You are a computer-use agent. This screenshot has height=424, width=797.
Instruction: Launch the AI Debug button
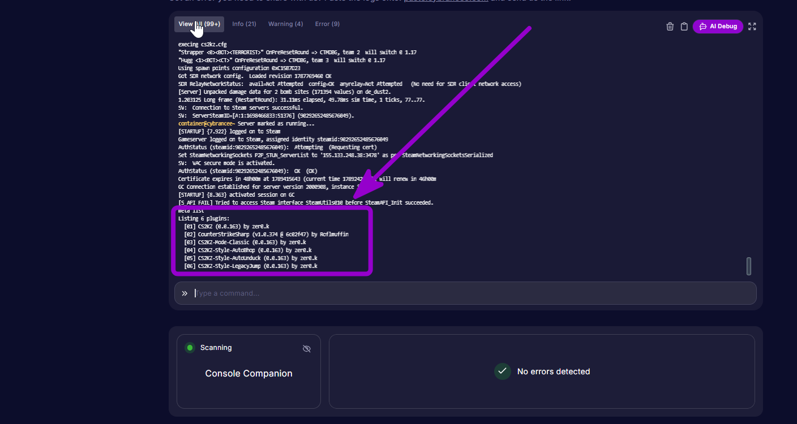718,27
